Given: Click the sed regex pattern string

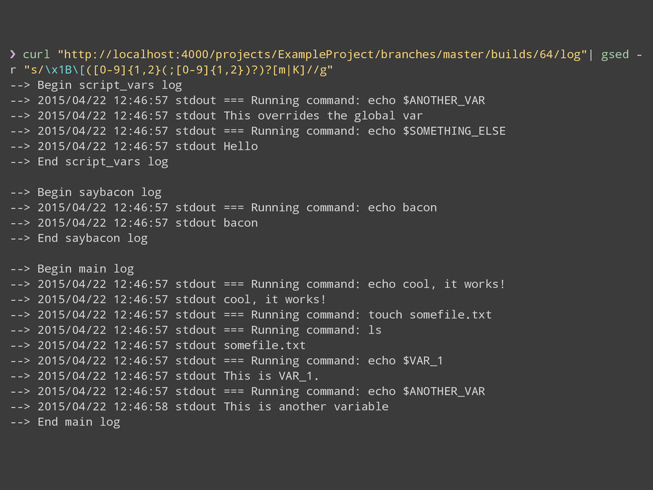Looking at the screenshot, I should (x=178, y=70).
